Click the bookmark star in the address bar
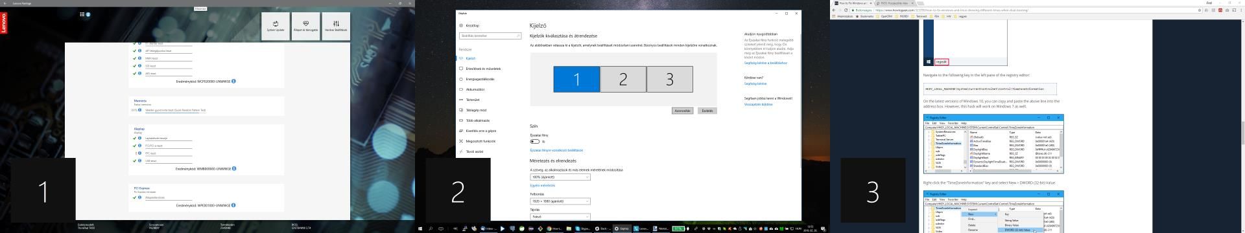Image resolution: width=1245 pixels, height=233 pixels. click(1200, 10)
